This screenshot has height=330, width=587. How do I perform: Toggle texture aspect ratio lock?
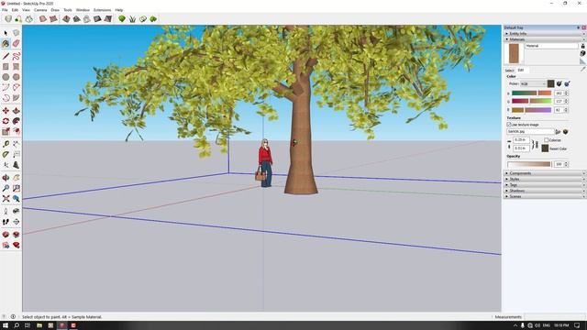[536, 144]
